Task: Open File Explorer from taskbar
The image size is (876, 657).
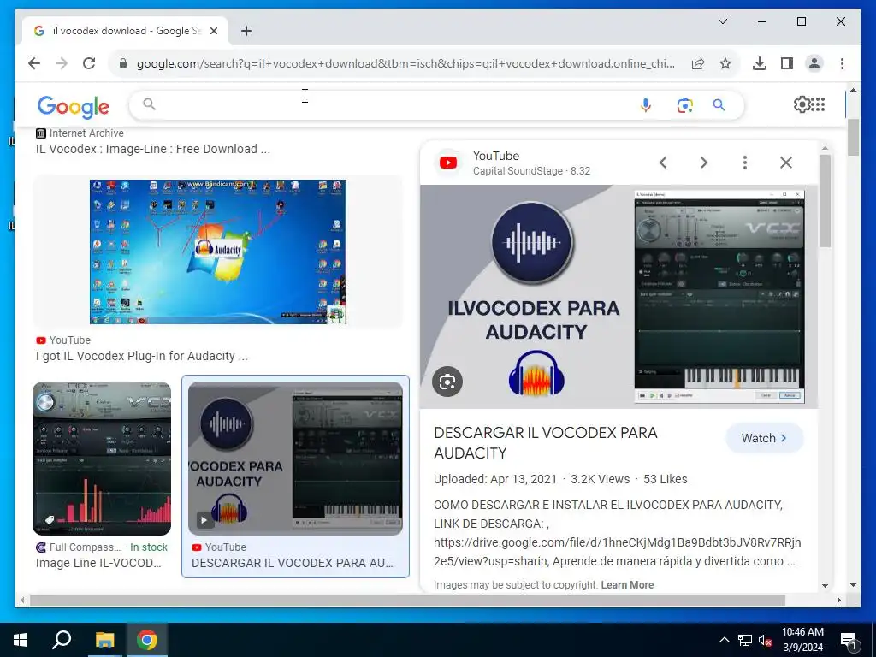Action: pos(104,640)
